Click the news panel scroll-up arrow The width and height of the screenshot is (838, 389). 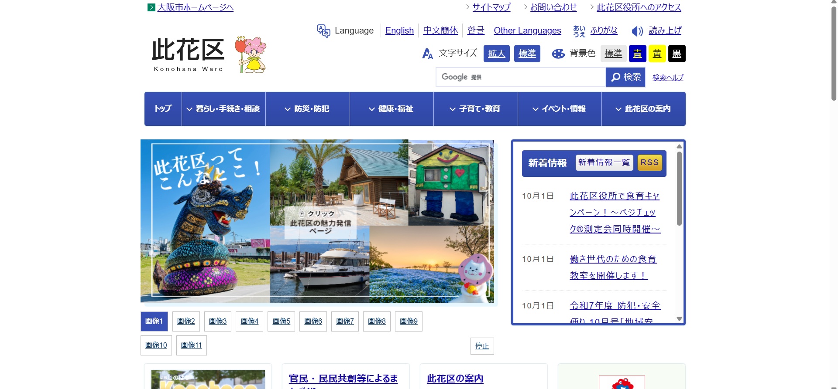(x=679, y=146)
